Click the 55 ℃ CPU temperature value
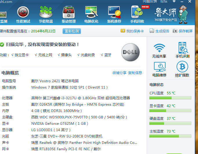The height and width of the screenshot is (154, 198). click(171, 93)
